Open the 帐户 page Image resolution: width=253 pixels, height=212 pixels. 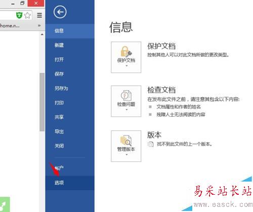[x=70, y=168]
